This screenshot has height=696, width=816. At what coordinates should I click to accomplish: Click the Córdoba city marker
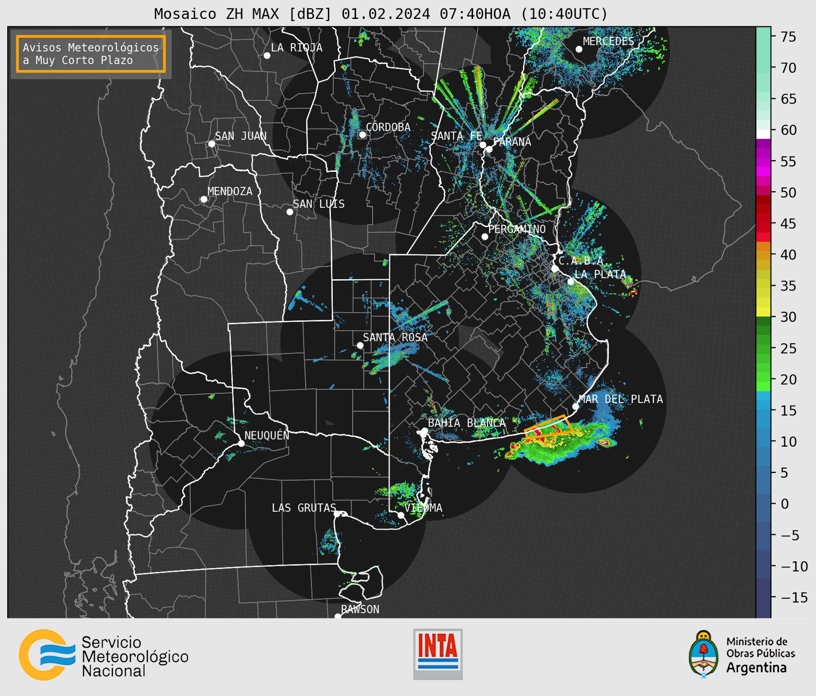tap(362, 135)
